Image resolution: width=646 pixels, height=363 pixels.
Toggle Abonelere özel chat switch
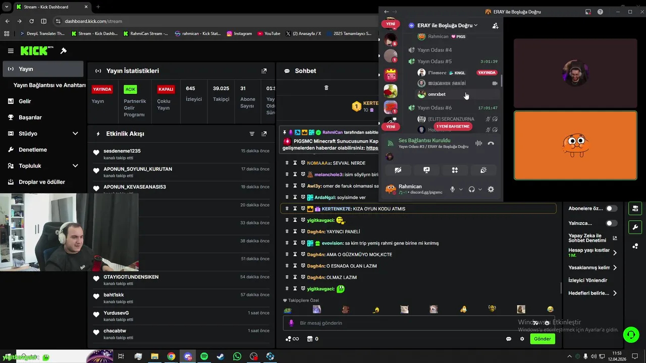(x=611, y=208)
